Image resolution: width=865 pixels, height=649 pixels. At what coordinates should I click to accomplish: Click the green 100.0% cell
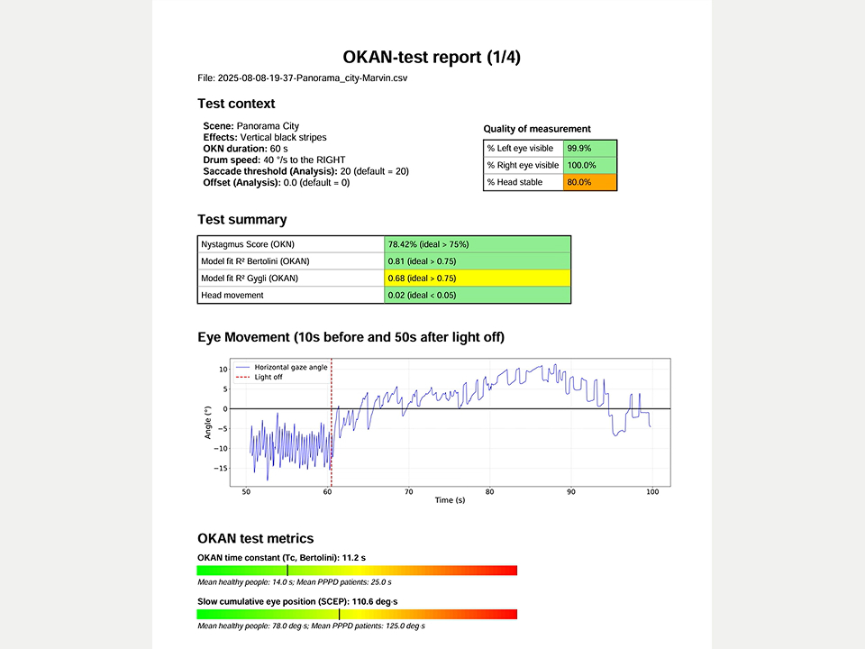pyautogui.click(x=589, y=165)
